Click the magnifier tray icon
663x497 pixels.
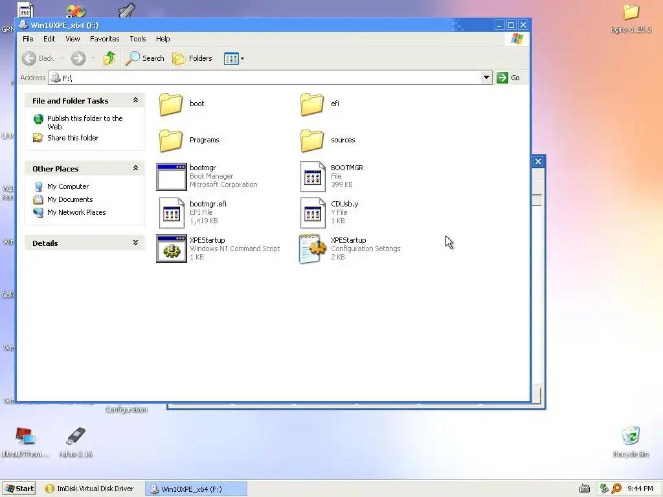616,489
